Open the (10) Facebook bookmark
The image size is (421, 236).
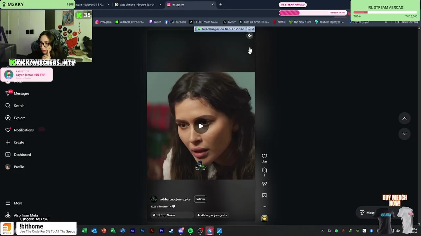click(x=175, y=22)
